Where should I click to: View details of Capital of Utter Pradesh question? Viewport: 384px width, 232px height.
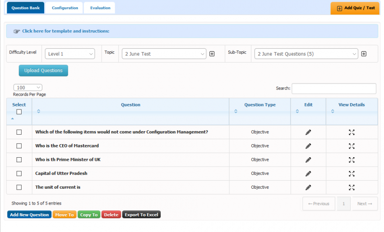[352, 173]
